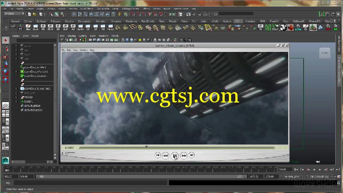Click the DR shelf button

pos(103,27)
